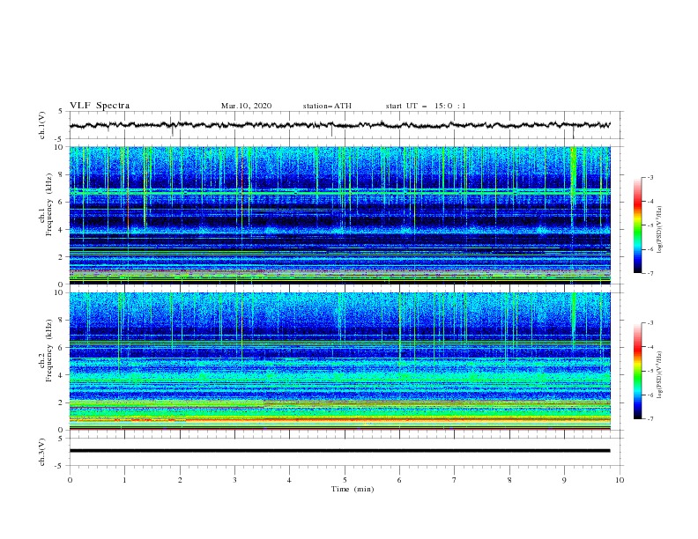Viewport: 698px width, 539px height.
Task: Click the ch.1 voltage waveform trace
Action: 340,125
